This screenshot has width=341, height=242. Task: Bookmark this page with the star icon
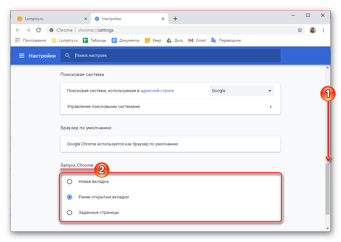300,30
